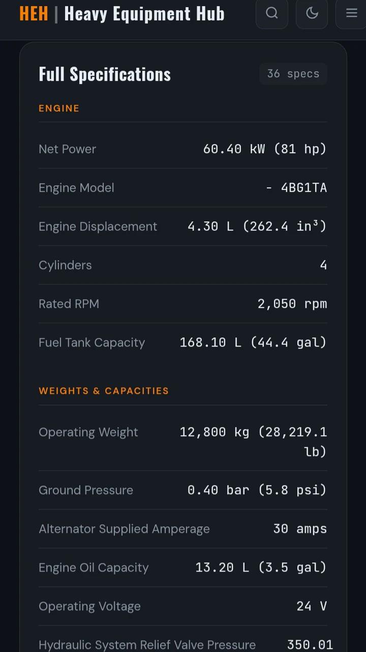Open the search icon

coord(271,14)
